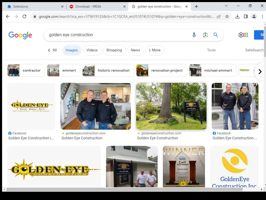Select the Shopping filter
Screen dimensions: 266x200
click(x=114, y=50)
